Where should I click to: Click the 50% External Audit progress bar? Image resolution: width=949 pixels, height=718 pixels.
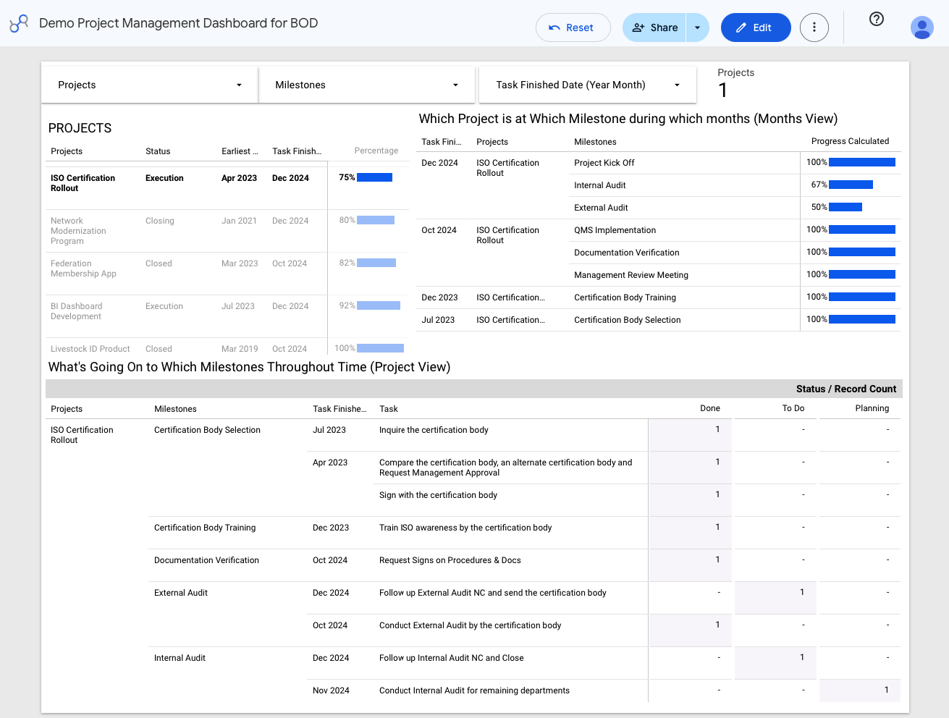point(845,207)
